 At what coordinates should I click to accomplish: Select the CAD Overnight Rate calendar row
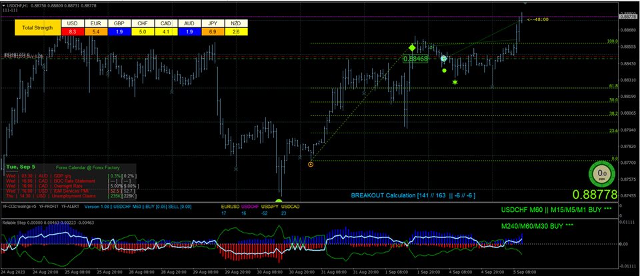coord(71,186)
